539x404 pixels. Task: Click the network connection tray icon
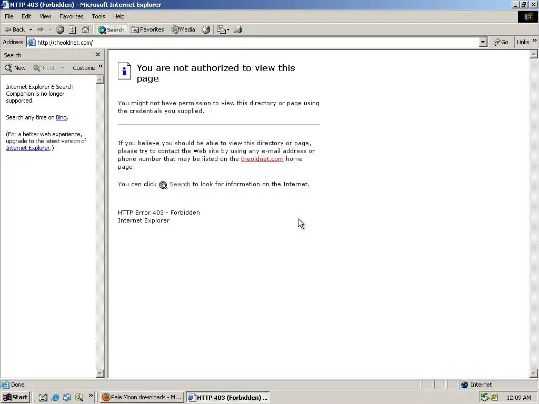click(x=485, y=398)
